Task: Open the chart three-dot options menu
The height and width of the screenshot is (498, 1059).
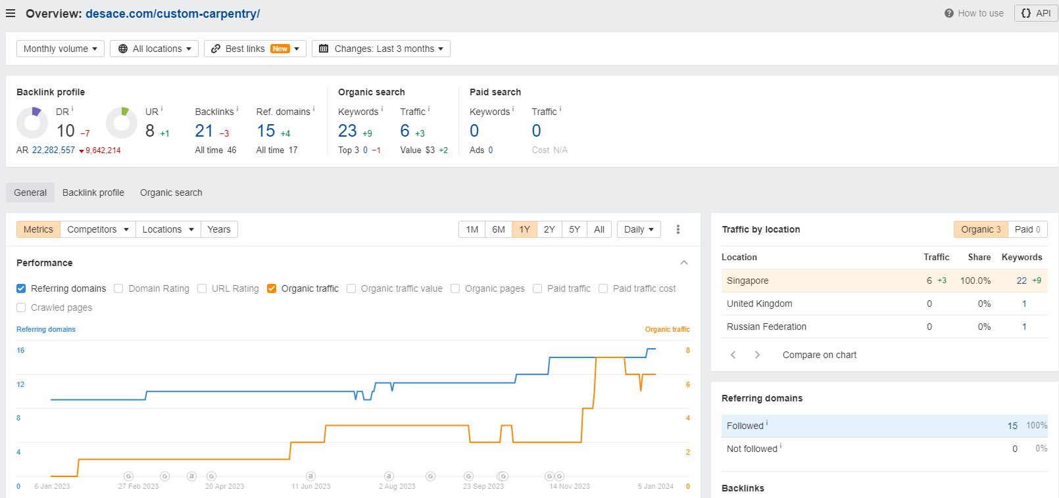Action: click(678, 229)
